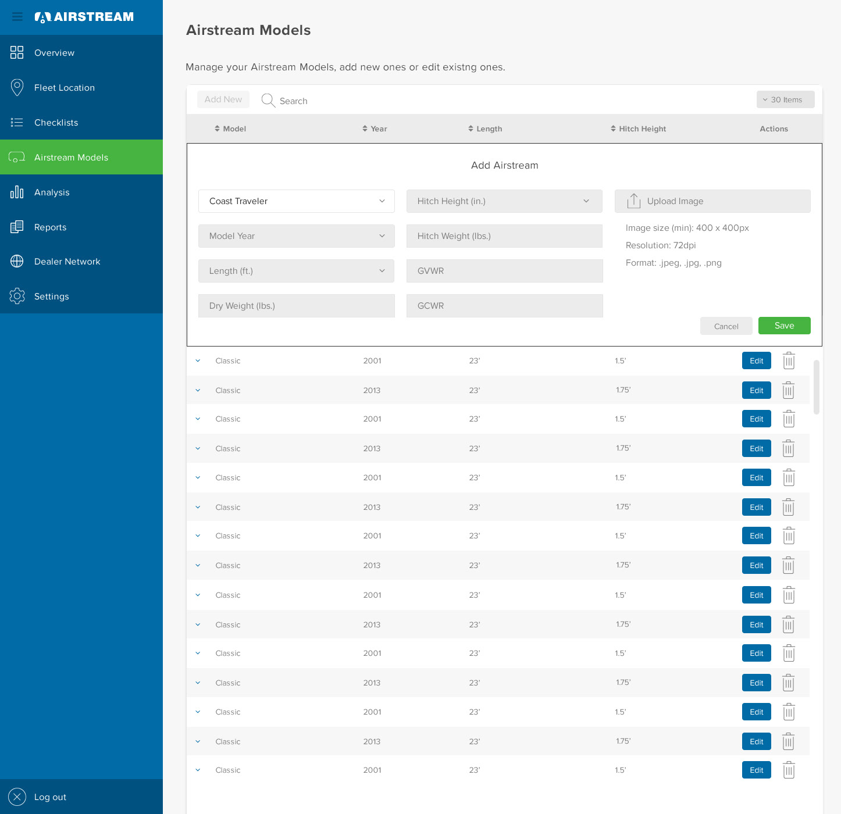Click the GCWR input field
The width and height of the screenshot is (841, 814).
coord(504,306)
